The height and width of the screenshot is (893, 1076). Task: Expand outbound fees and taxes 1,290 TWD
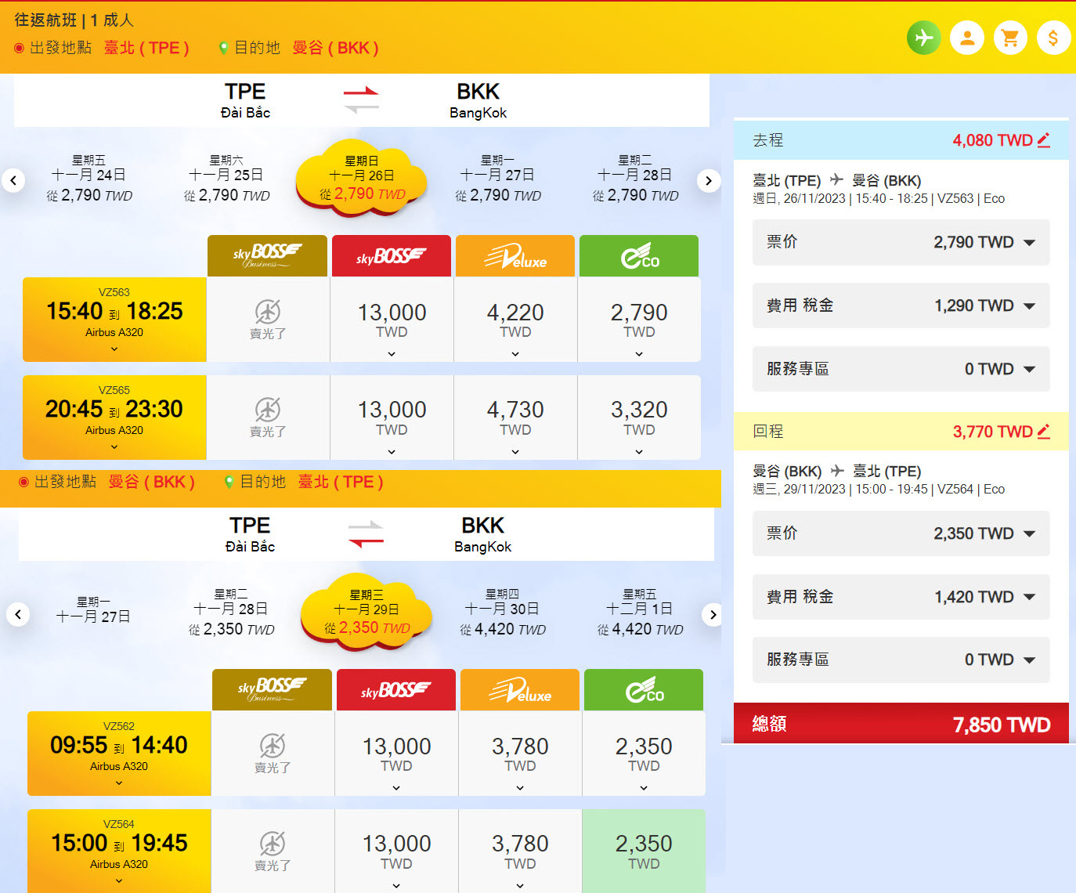[x=901, y=305]
